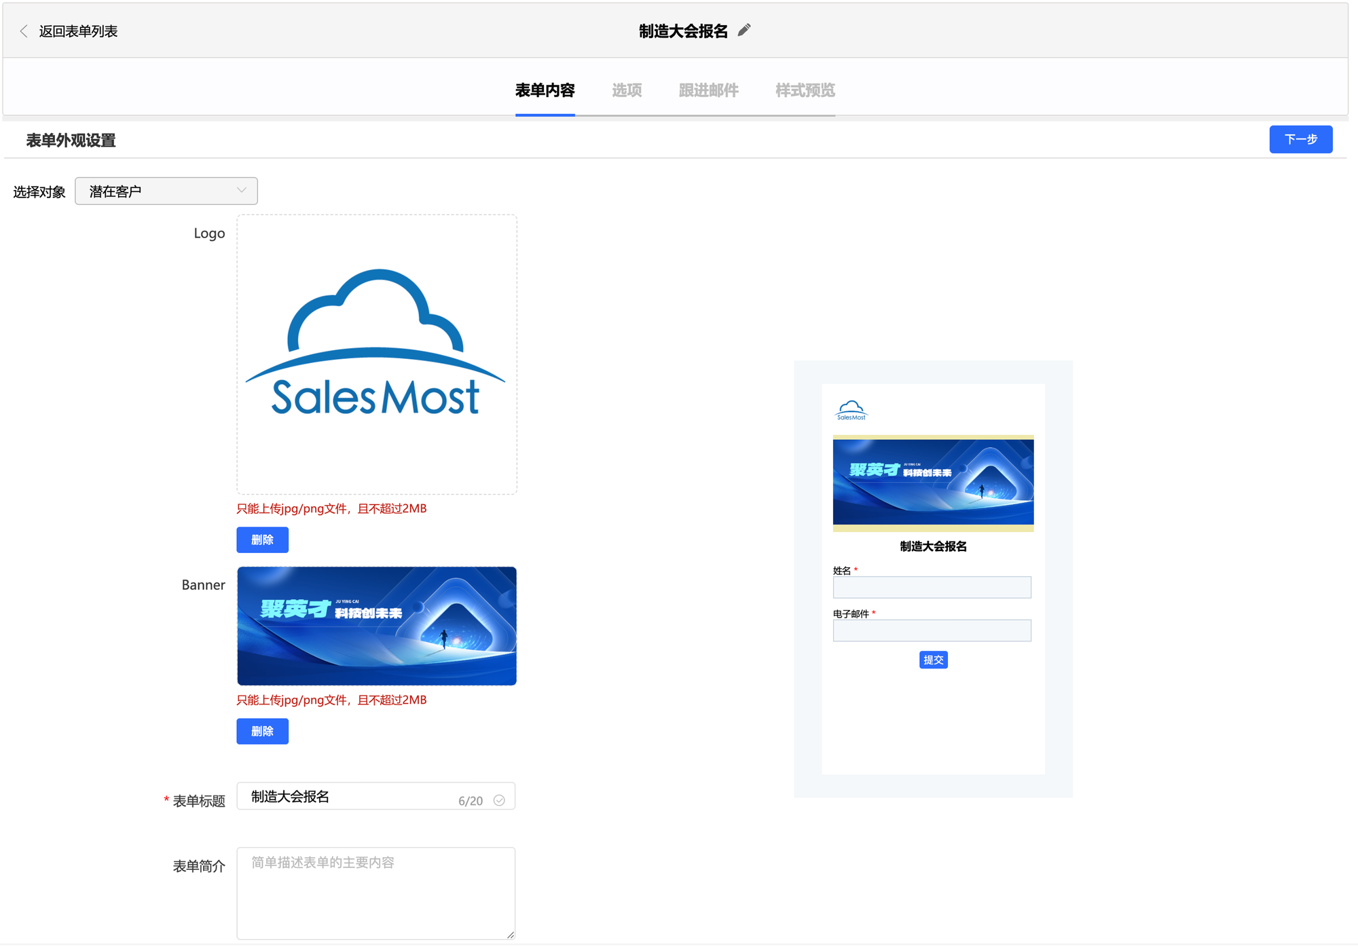This screenshot has width=1358, height=946.
Task: Click the 姓名 field in preview
Action: [932, 587]
